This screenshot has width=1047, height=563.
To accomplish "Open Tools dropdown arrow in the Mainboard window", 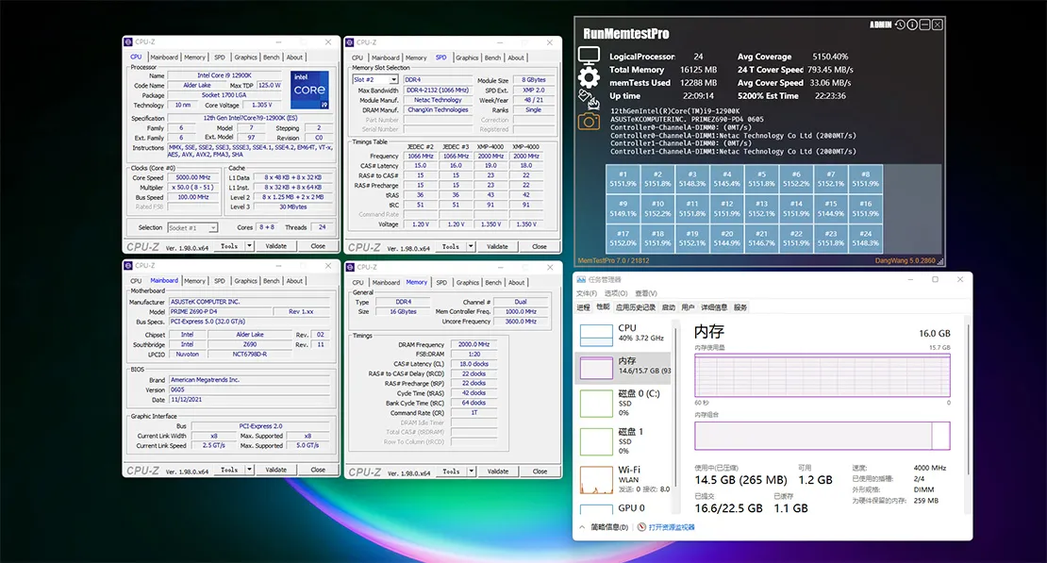I will coord(249,470).
